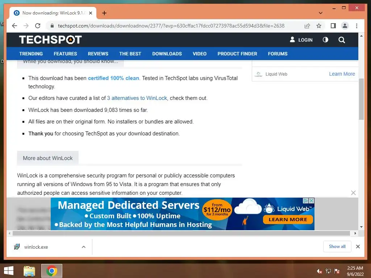Click 'Thank you' bold text
The image size is (371, 278).
coord(41,134)
